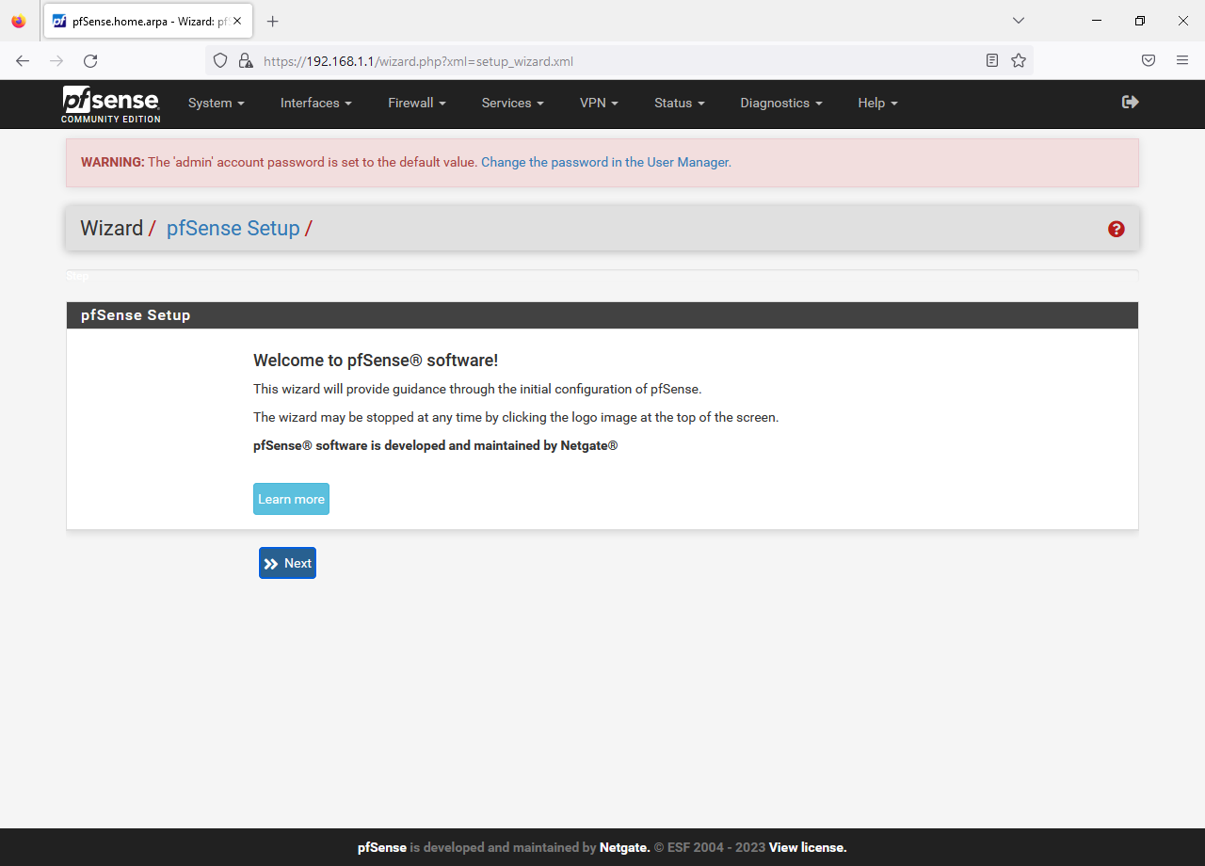This screenshot has height=866, width=1205.
Task: Click the shield tracking protection icon
Action: [x=220, y=60]
